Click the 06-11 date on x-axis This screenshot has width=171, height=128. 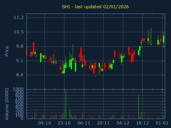point(84,123)
